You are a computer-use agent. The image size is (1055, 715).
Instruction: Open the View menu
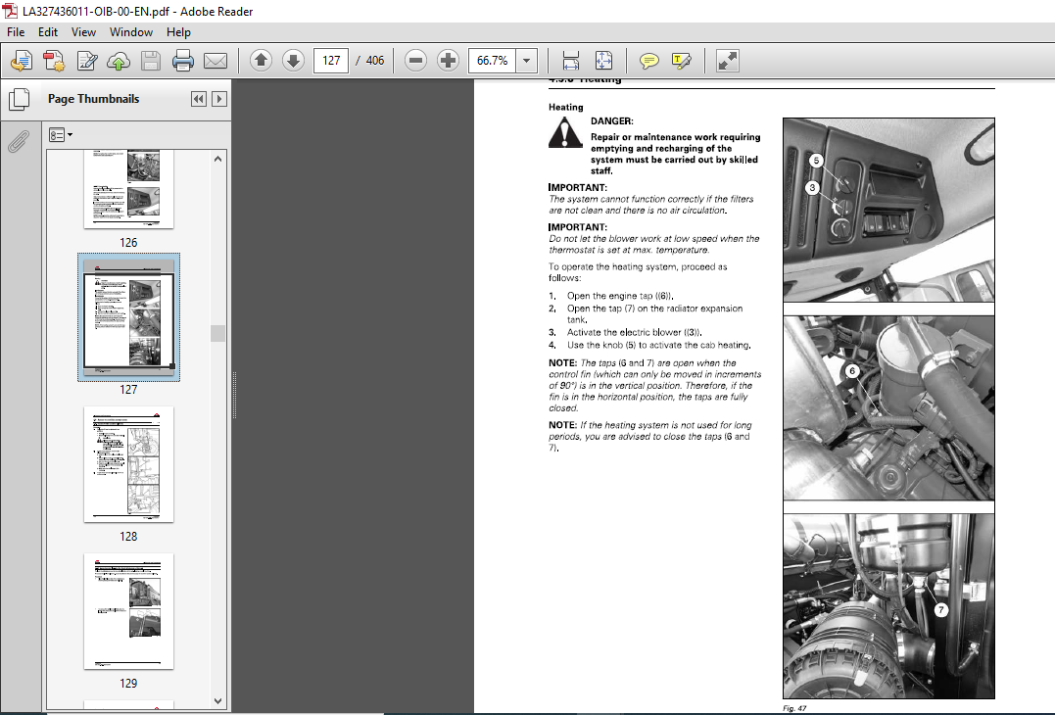(x=83, y=32)
